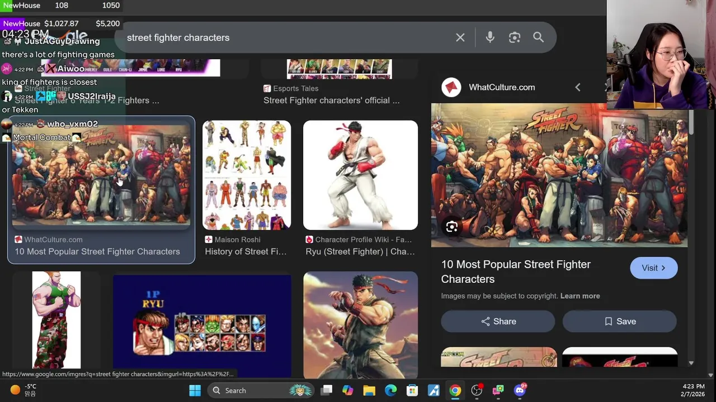Open the Visit button for WhatCulture

(x=653, y=268)
